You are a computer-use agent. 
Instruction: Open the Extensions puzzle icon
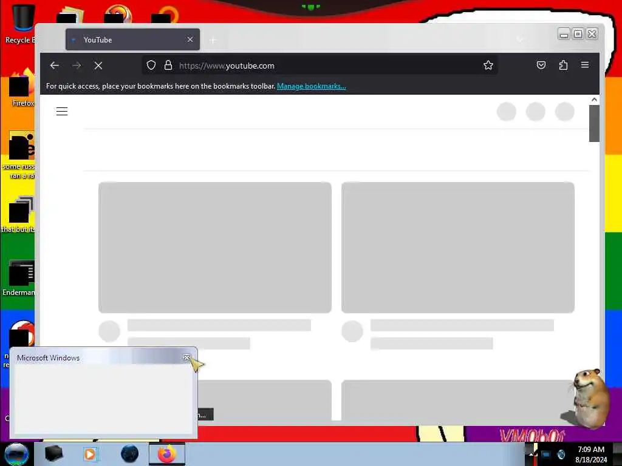563,65
